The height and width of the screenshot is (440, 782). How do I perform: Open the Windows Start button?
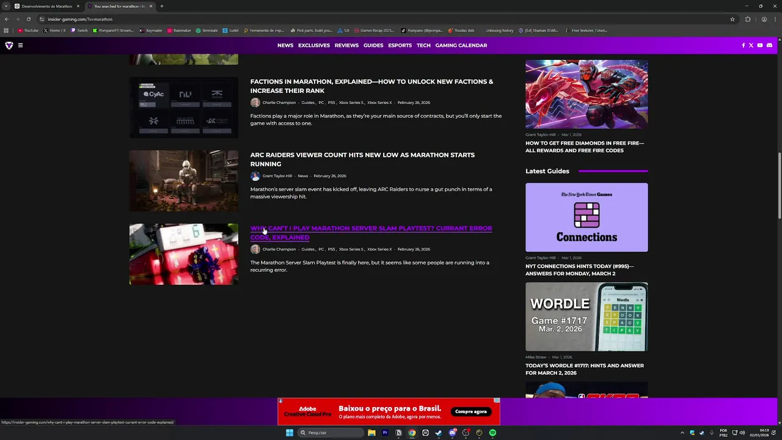point(290,433)
